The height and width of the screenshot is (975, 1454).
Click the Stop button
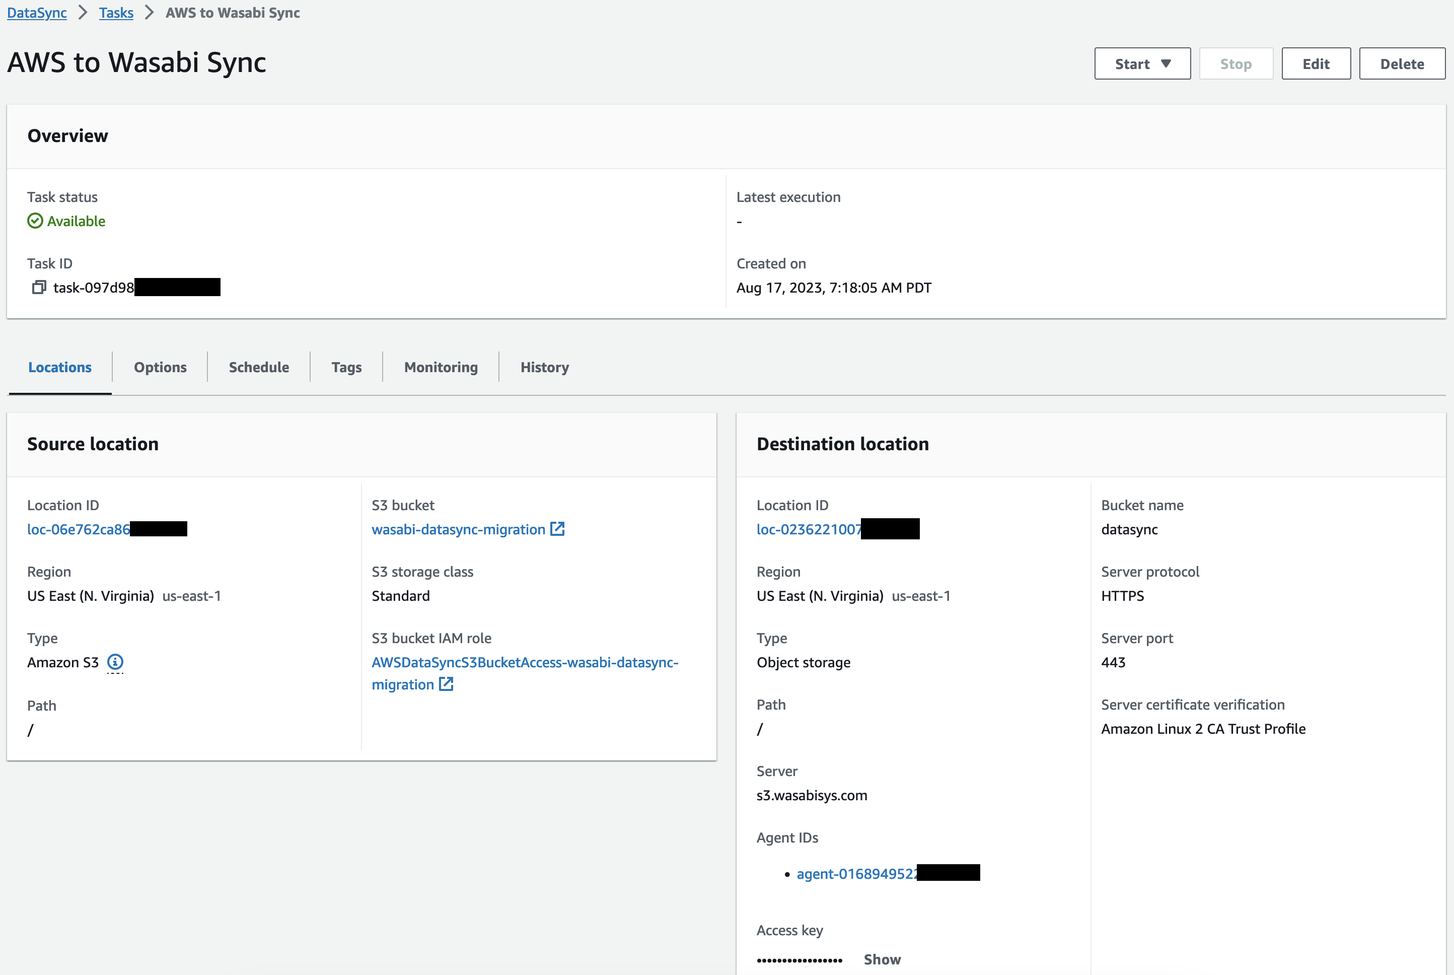click(x=1236, y=63)
